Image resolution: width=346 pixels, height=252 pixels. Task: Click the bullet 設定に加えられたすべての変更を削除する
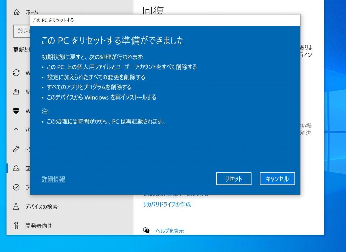point(96,77)
